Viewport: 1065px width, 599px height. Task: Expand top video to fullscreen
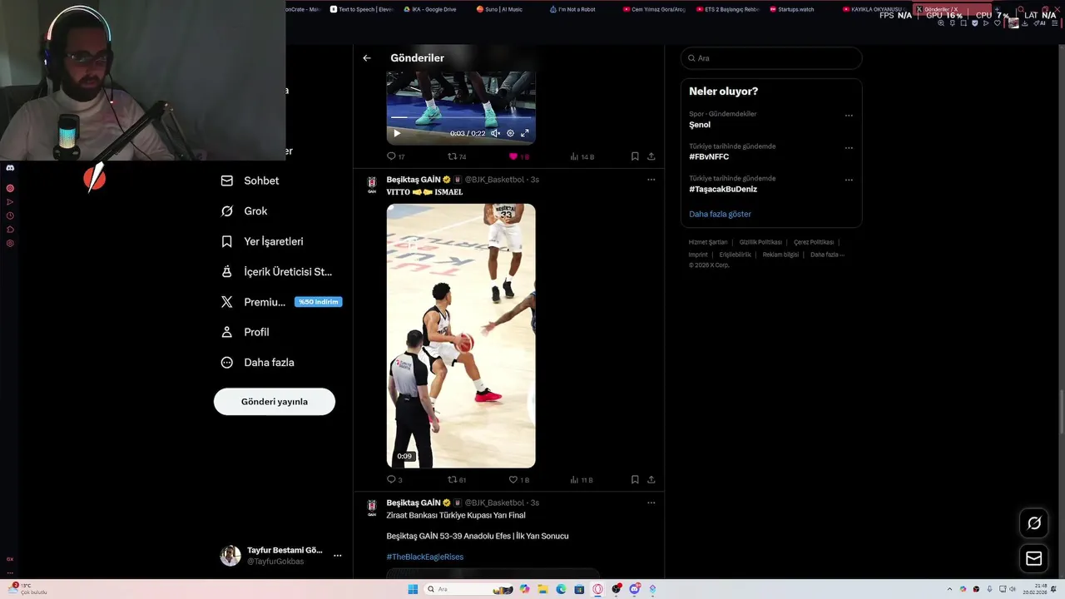(x=525, y=133)
